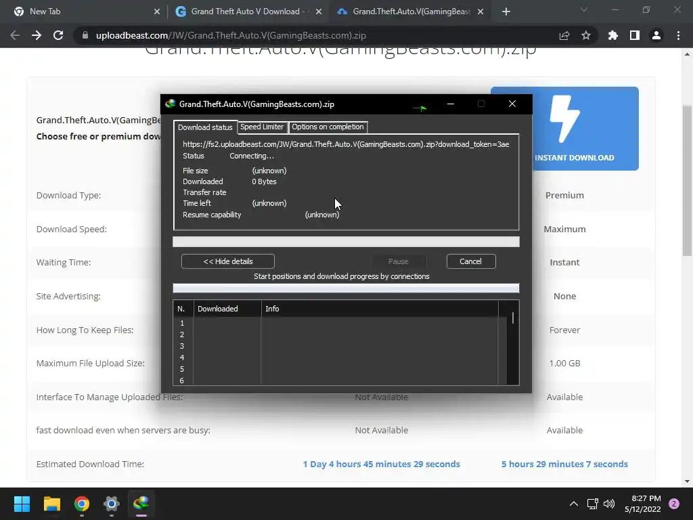Open notification center badge
Screen dimensions: 693x520
674,504
